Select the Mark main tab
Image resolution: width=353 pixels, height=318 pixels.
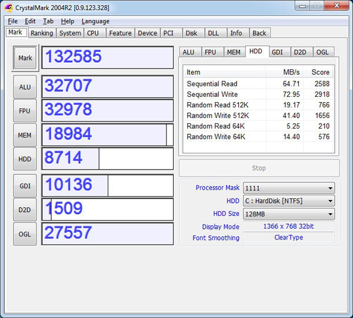coord(16,32)
